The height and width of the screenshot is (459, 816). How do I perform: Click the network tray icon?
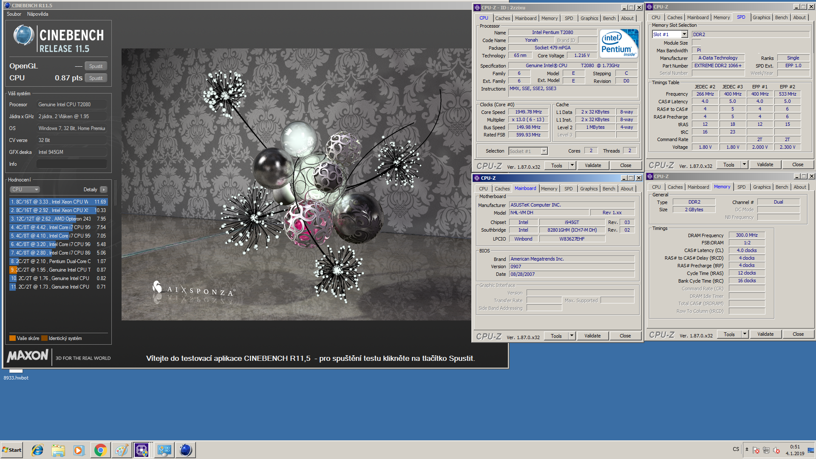(766, 450)
